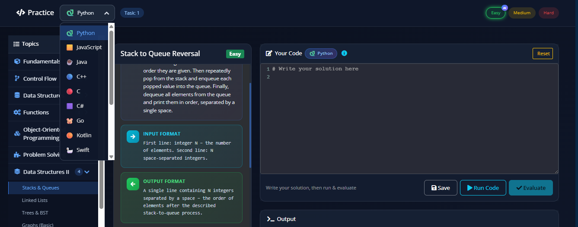Viewport: 578px width, 227px height.
Task: Click the Topics list header
Action: (35, 44)
